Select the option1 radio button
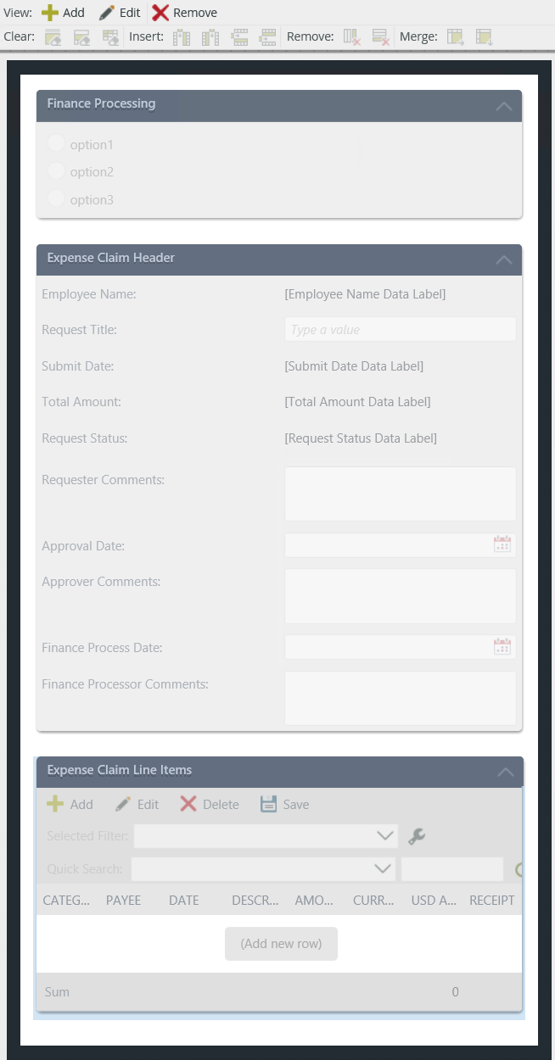Viewport: 555px width, 1060px height. coord(55,142)
